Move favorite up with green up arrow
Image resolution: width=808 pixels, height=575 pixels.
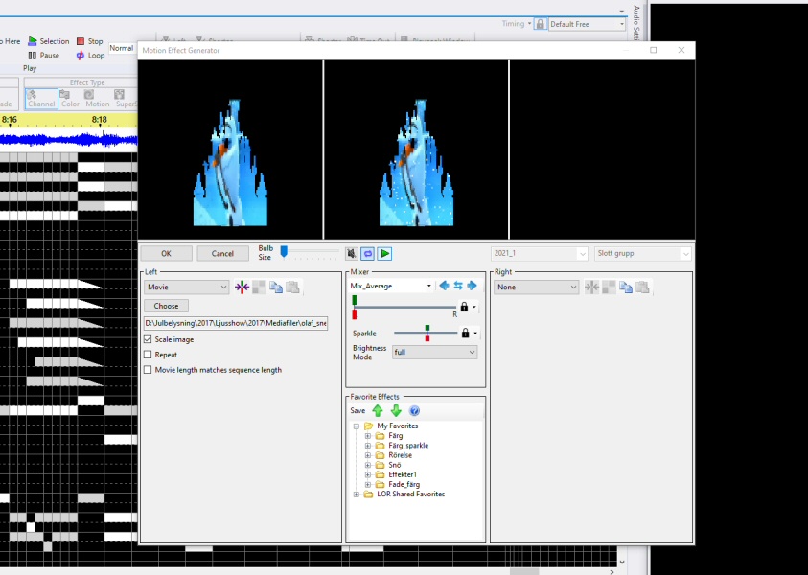[x=378, y=410]
